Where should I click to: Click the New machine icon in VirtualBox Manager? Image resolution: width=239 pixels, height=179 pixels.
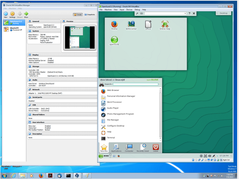pyautogui.click(x=6, y=14)
